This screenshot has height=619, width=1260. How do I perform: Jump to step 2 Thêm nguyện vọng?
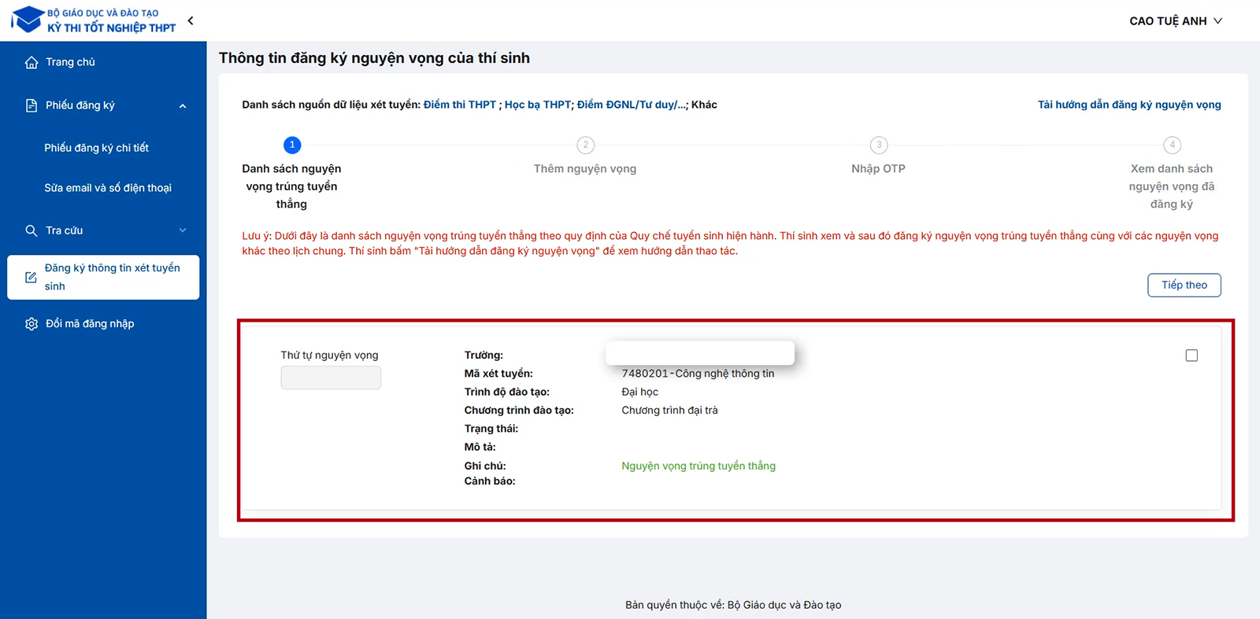click(585, 146)
